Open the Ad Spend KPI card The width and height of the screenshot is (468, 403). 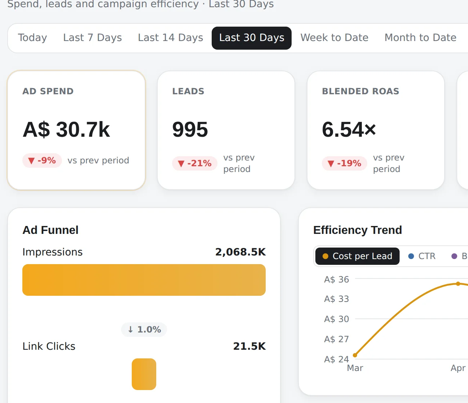[x=76, y=130]
